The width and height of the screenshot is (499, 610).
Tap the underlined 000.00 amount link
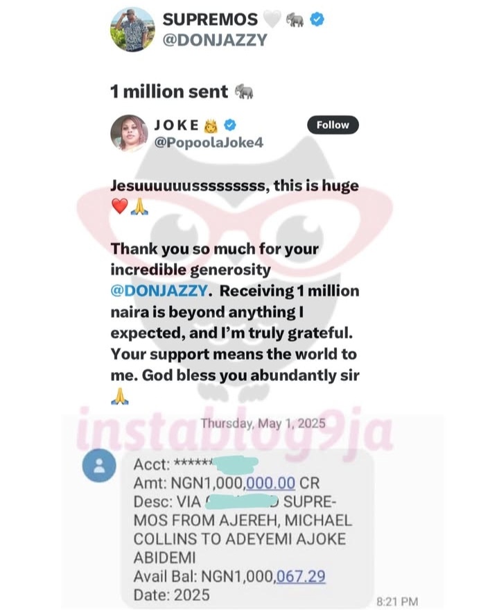[x=270, y=483]
